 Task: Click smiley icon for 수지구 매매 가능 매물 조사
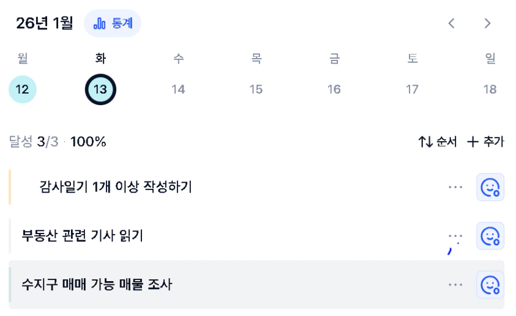(490, 285)
